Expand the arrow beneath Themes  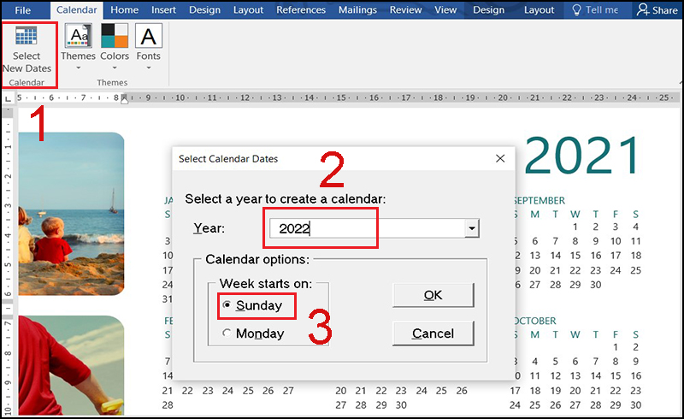pos(78,68)
